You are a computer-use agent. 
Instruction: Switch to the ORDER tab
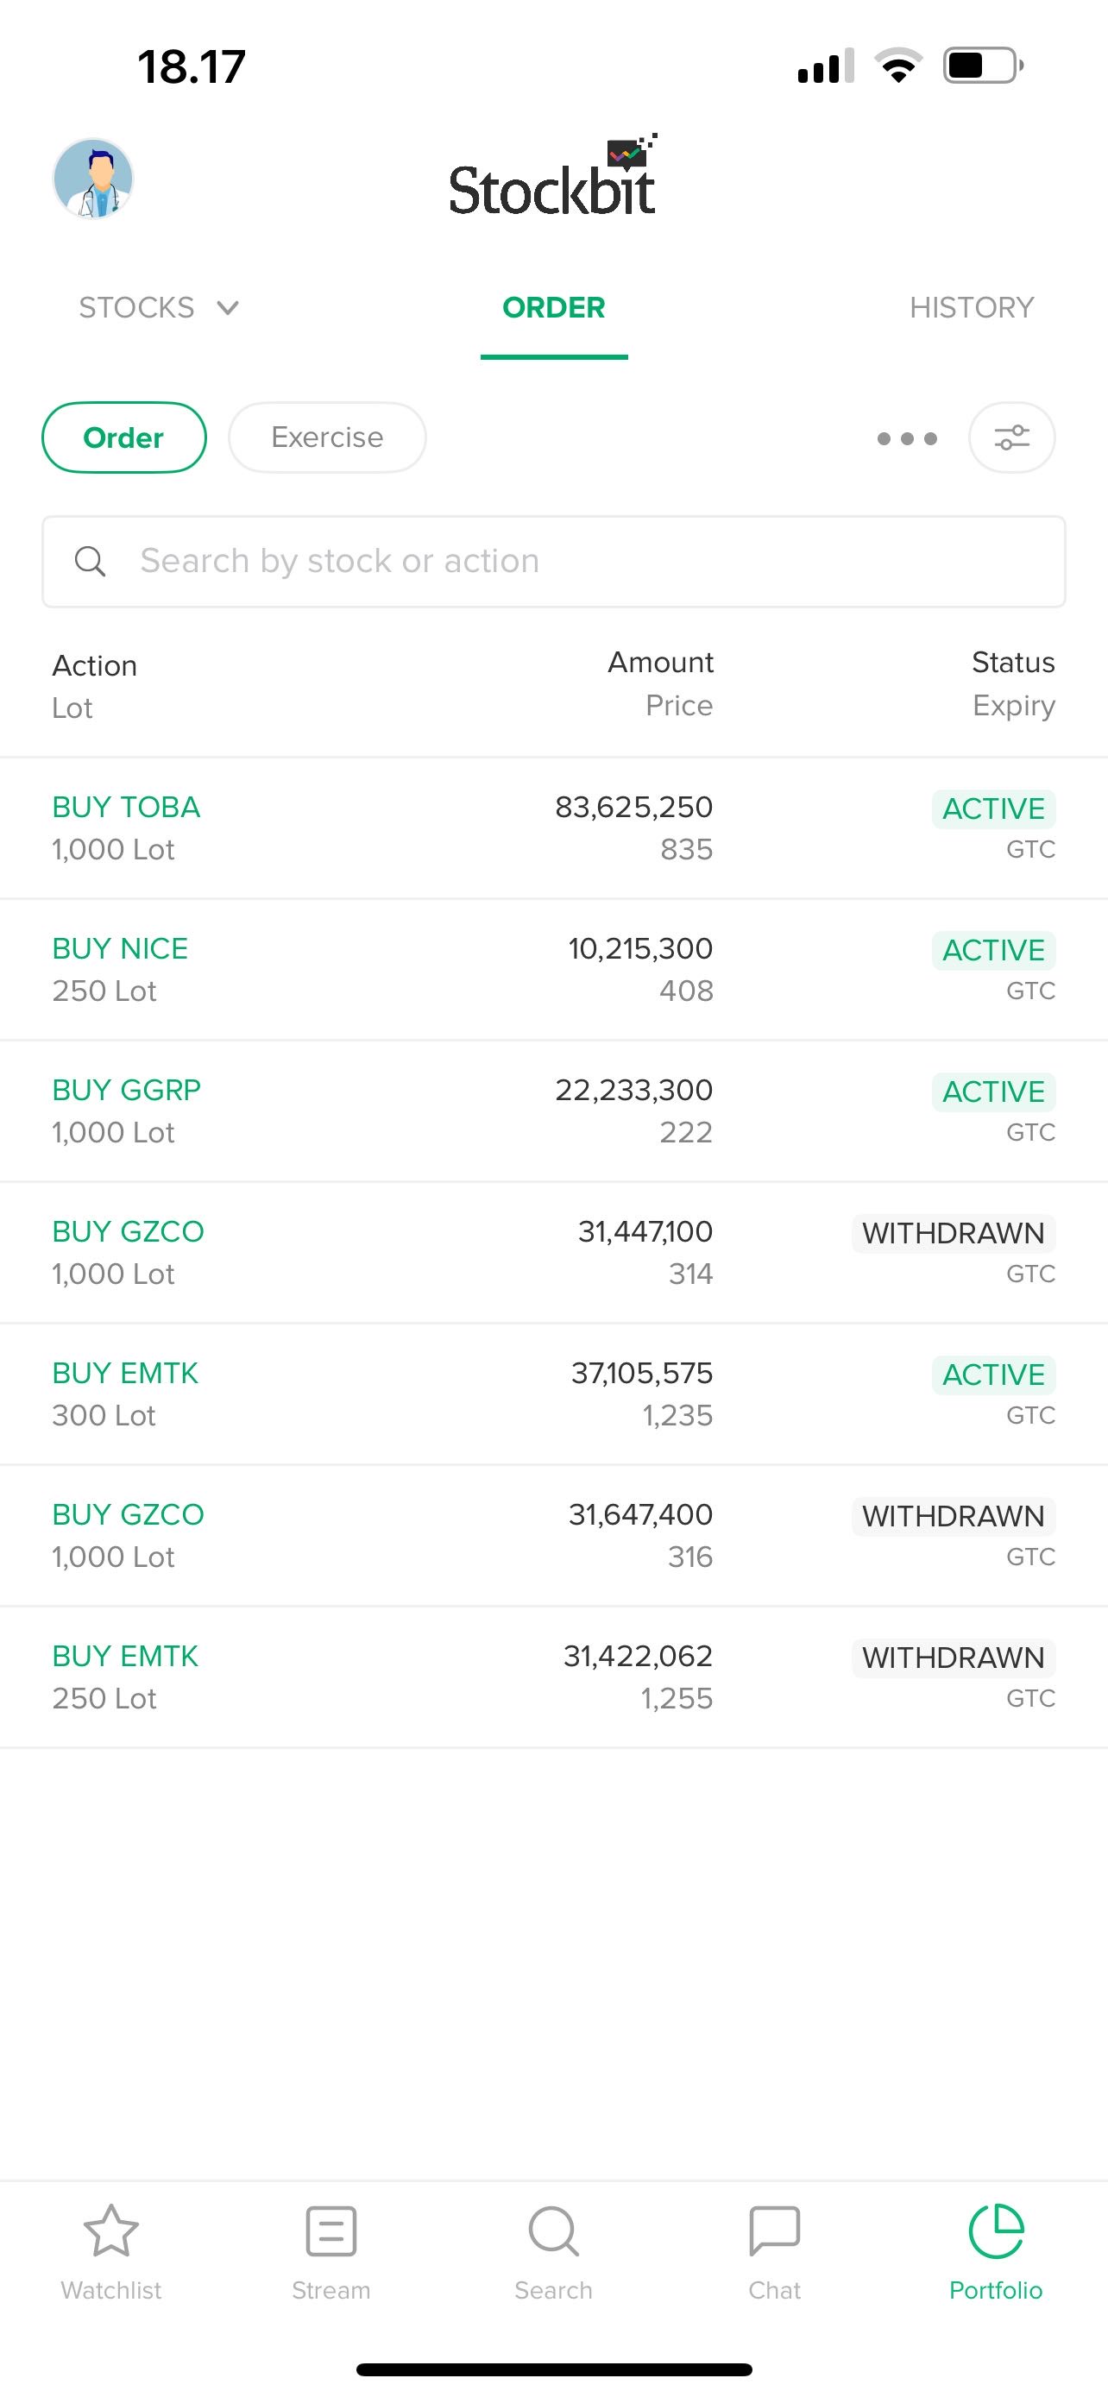point(553,308)
